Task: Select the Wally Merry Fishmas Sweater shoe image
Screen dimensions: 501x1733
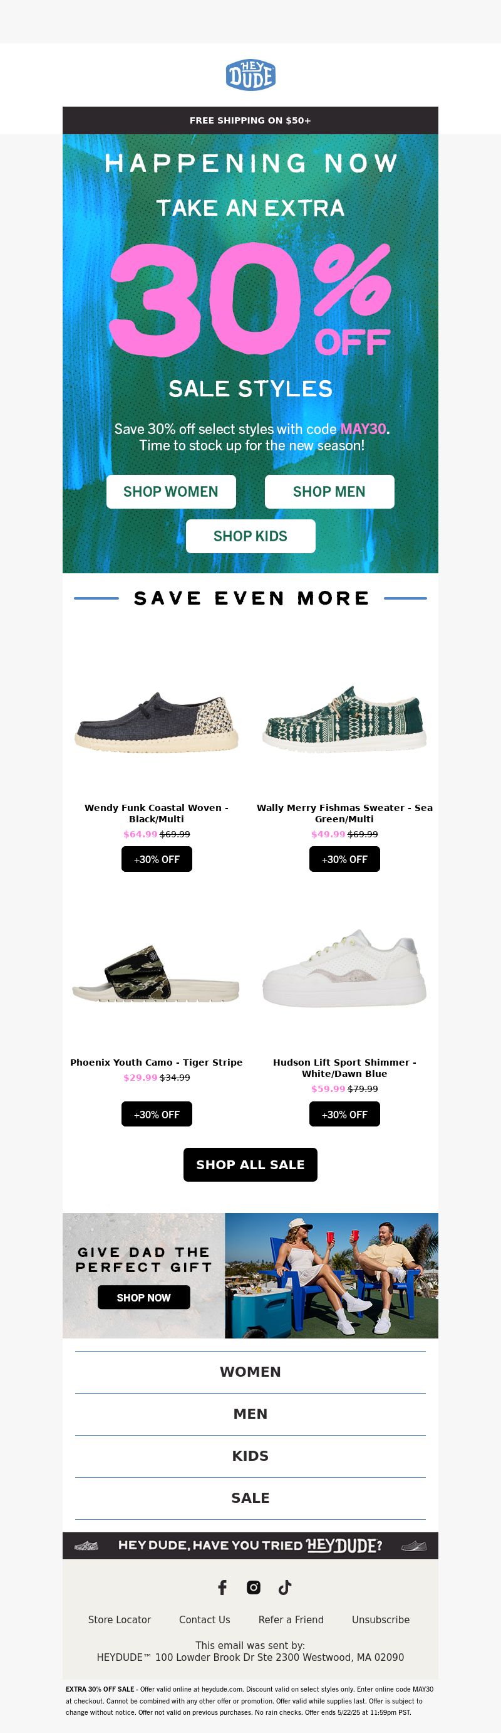Action: 344,718
